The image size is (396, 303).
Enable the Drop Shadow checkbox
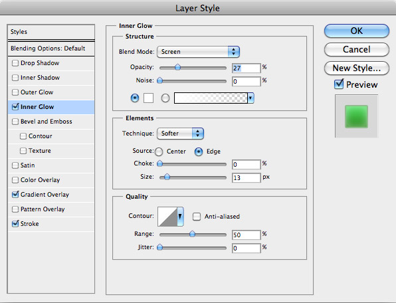15,63
